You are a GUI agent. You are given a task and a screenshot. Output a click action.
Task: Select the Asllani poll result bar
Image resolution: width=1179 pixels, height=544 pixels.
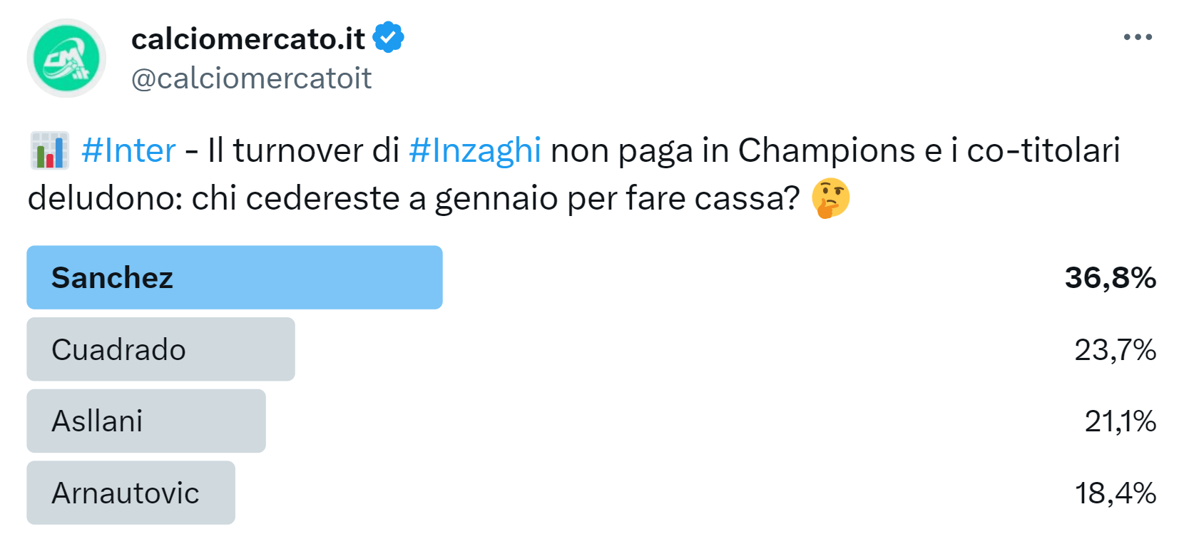(x=146, y=421)
